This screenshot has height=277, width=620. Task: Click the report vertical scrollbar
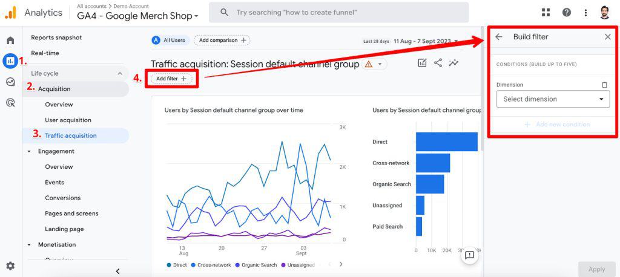point(482,89)
